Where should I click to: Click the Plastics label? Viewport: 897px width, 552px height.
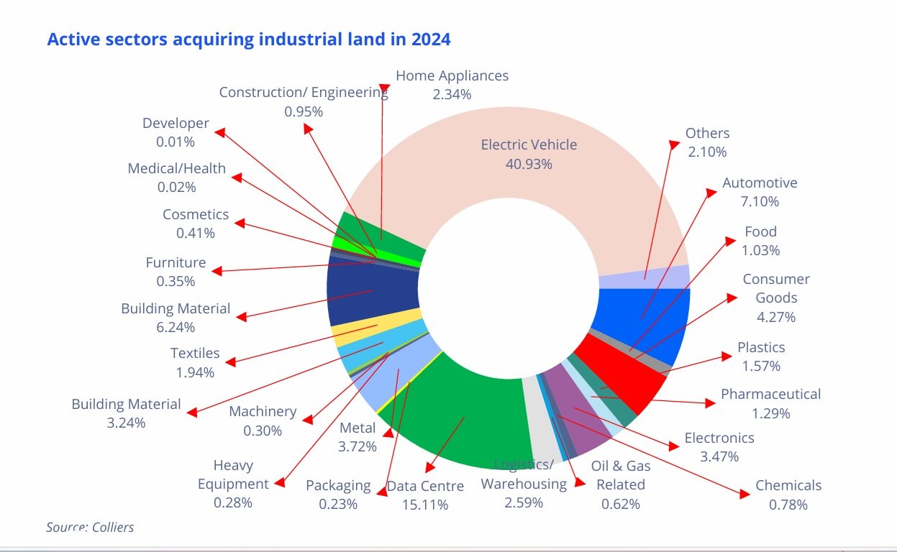click(761, 356)
